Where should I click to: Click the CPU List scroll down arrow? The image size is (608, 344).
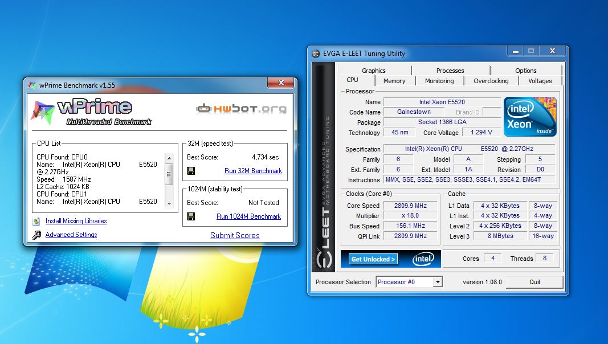tap(169, 203)
